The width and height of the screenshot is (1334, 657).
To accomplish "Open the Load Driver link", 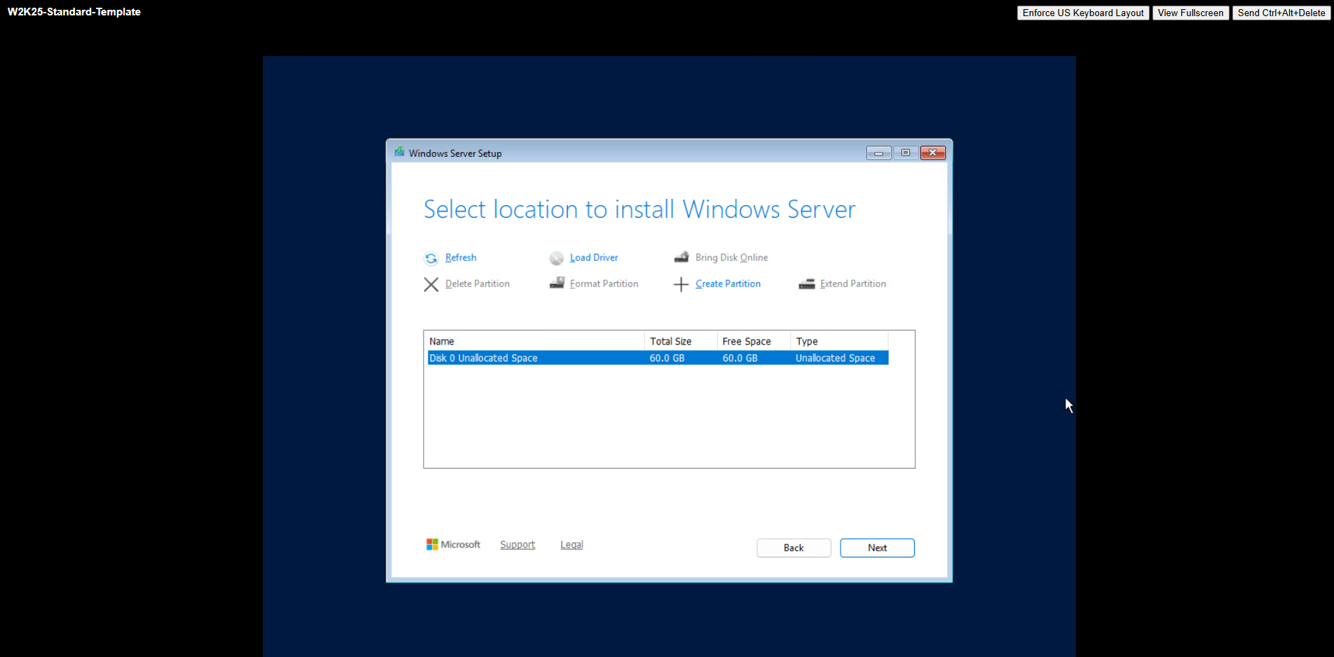I will 594,258.
